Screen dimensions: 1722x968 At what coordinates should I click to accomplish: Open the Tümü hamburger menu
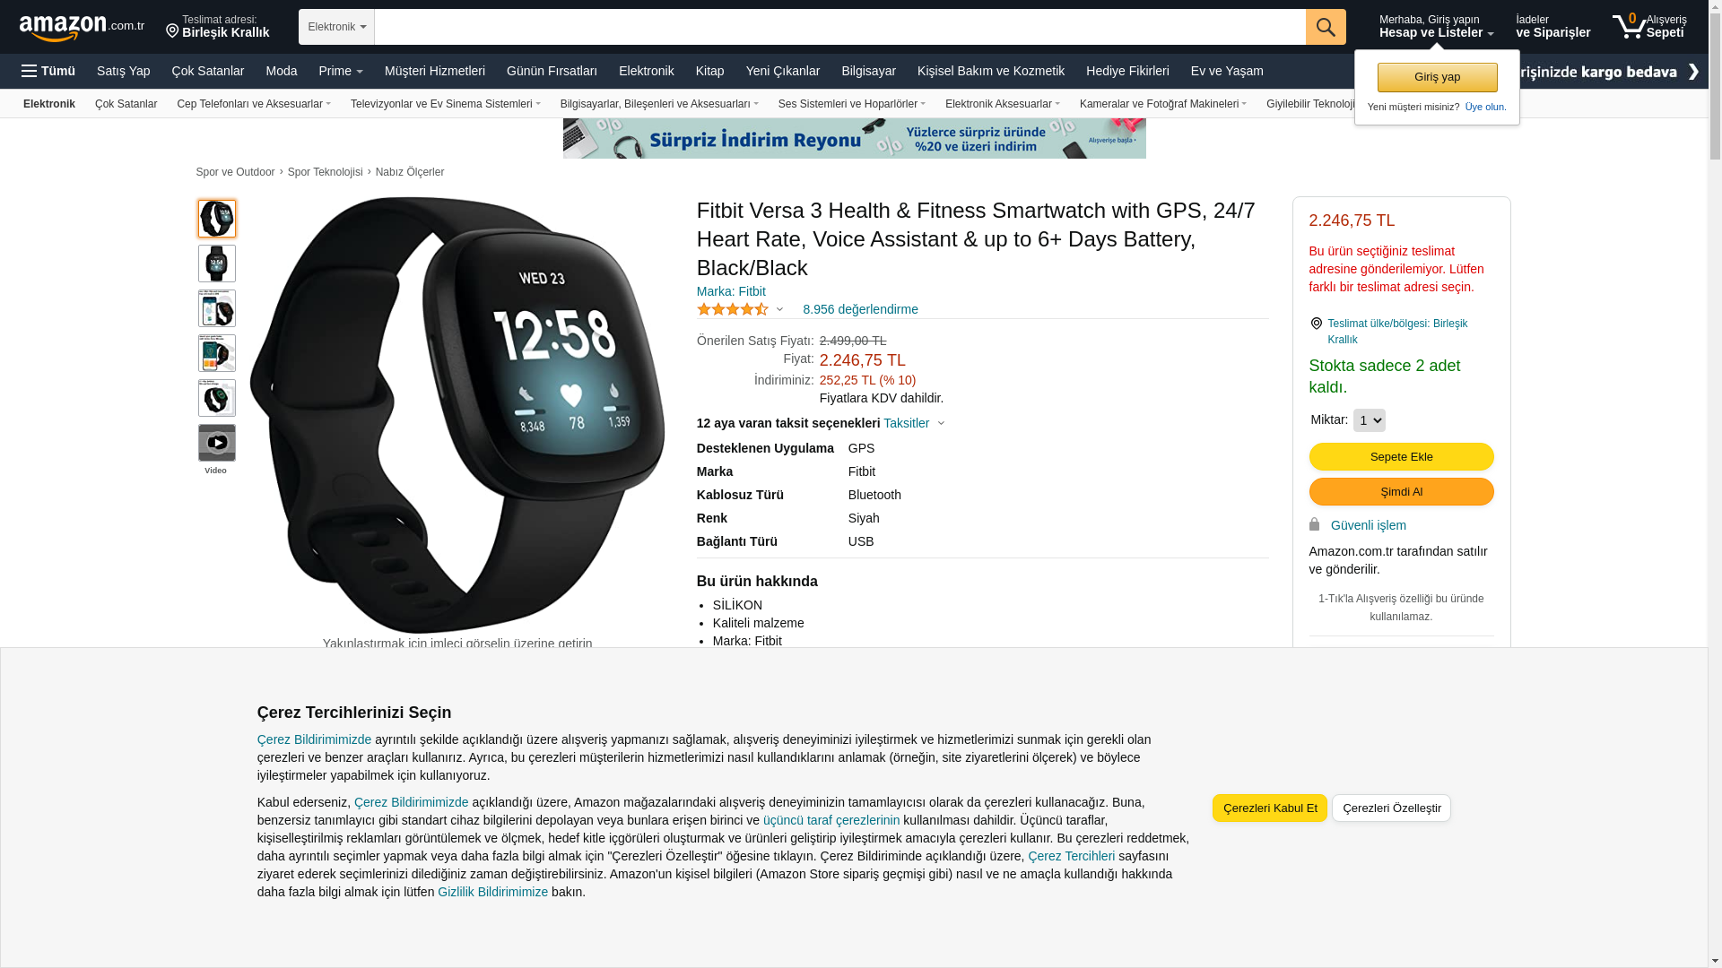[48, 71]
